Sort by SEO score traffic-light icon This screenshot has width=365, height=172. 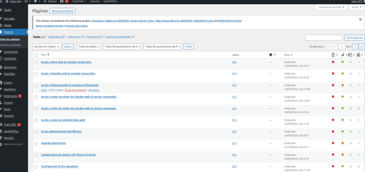point(333,55)
